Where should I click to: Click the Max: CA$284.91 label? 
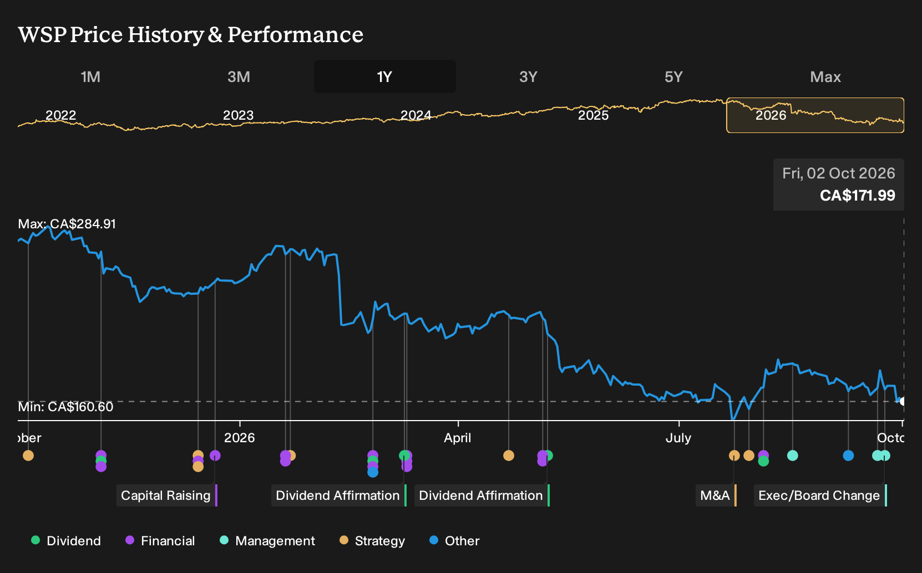[67, 224]
